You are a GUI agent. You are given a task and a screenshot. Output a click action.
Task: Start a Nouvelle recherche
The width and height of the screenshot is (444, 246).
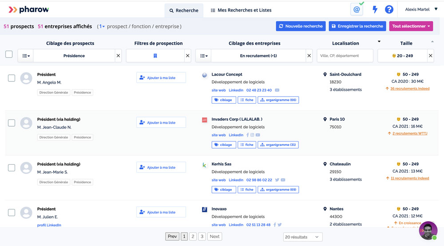click(301, 26)
